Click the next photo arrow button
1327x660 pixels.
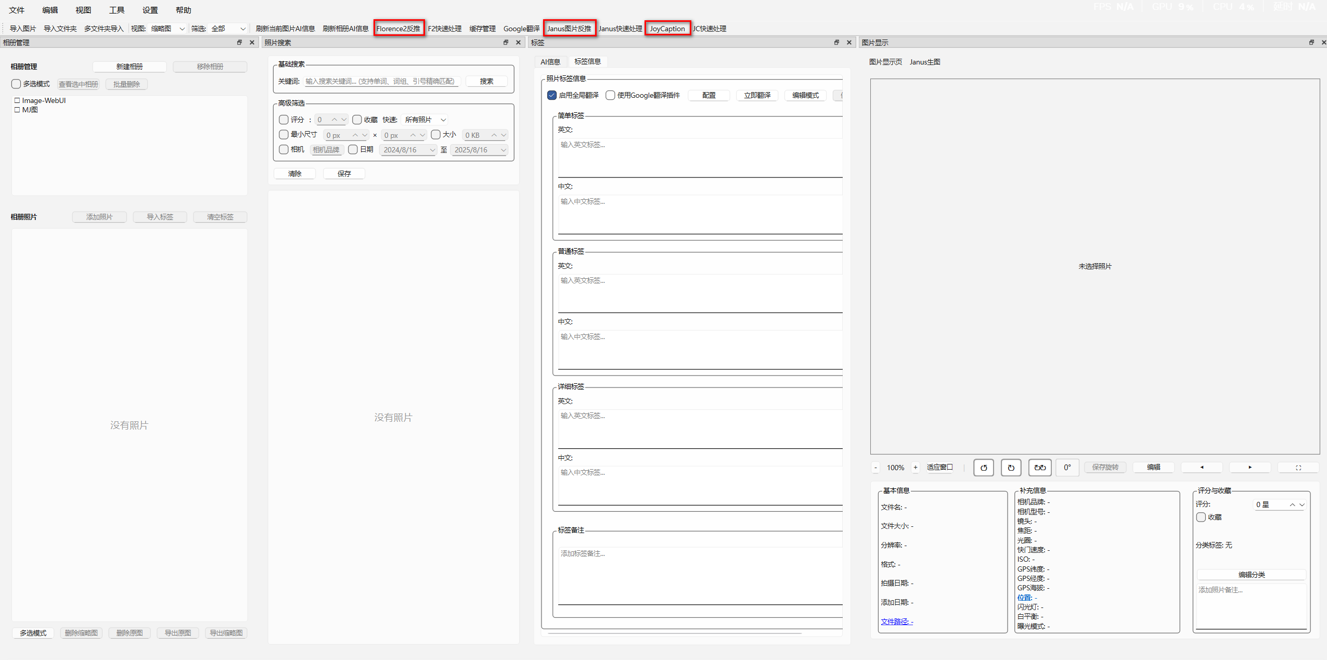(1249, 468)
